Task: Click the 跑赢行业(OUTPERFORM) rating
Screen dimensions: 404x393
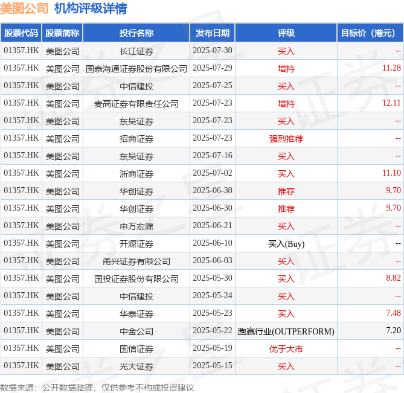Action: click(286, 331)
